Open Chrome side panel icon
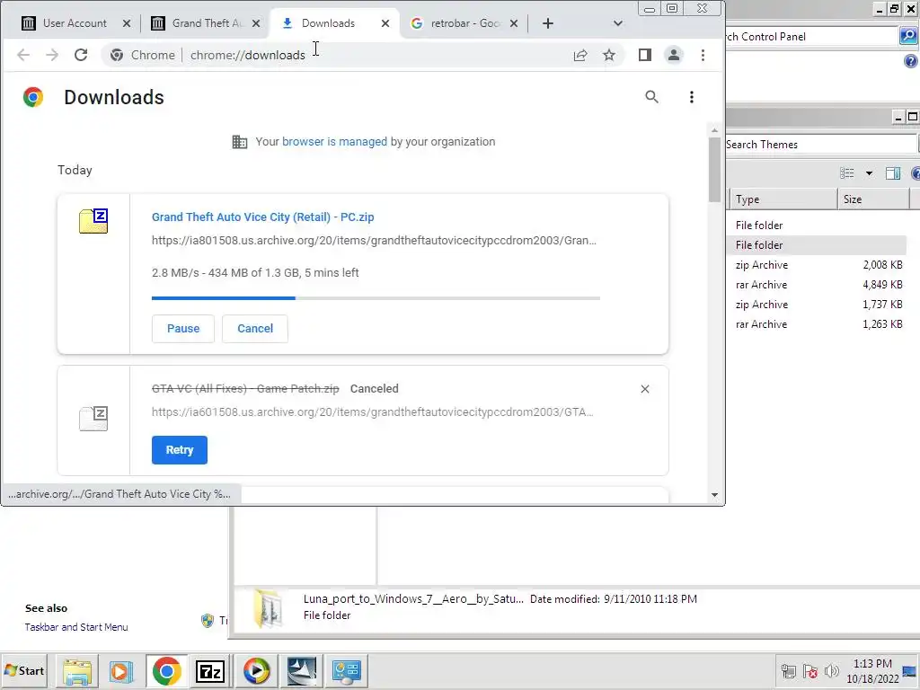920x690 pixels. [x=645, y=55]
